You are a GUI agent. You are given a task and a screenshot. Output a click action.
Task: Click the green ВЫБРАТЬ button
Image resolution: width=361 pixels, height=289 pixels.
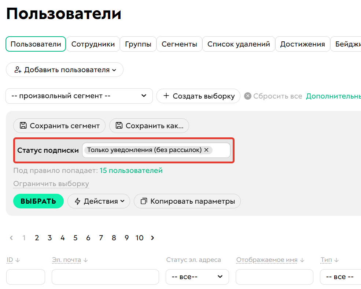coord(38,201)
